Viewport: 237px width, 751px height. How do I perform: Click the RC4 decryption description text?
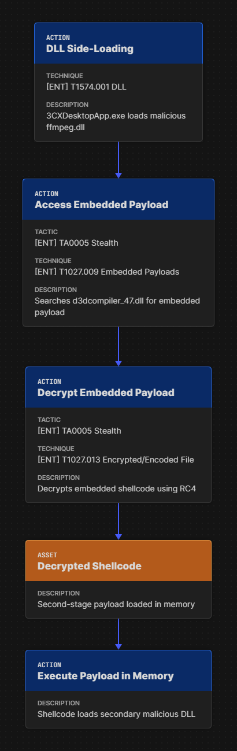tap(117, 489)
